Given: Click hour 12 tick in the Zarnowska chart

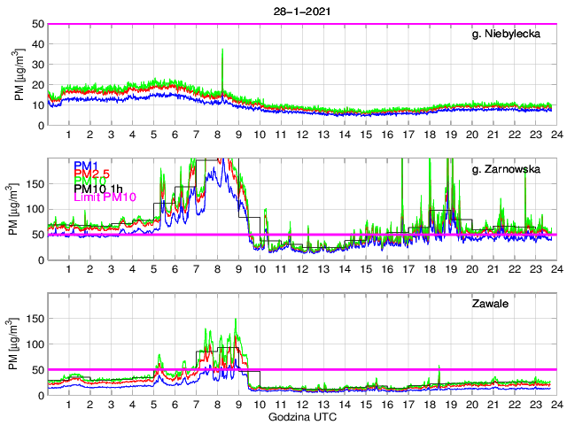Looking at the screenshot, I should (301, 269).
